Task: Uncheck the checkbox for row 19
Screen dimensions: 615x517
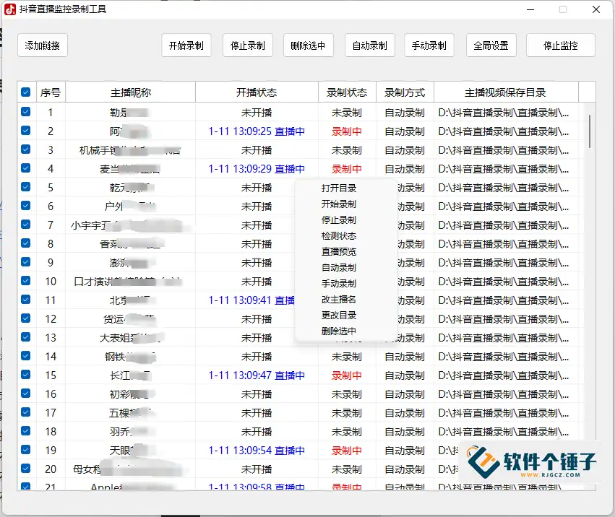Action: [x=26, y=450]
